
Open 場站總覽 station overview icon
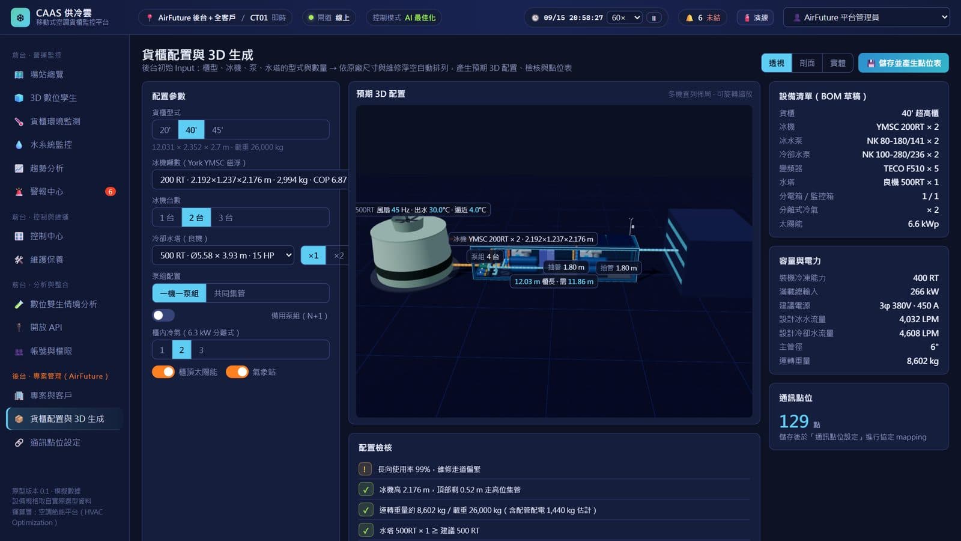tap(19, 75)
